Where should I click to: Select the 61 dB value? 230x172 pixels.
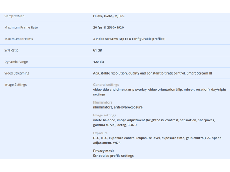97,51
